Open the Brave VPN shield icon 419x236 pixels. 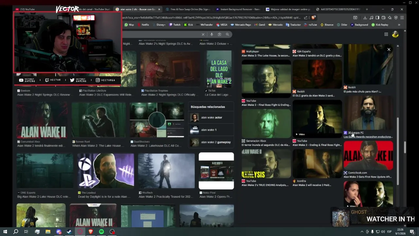click(396, 18)
